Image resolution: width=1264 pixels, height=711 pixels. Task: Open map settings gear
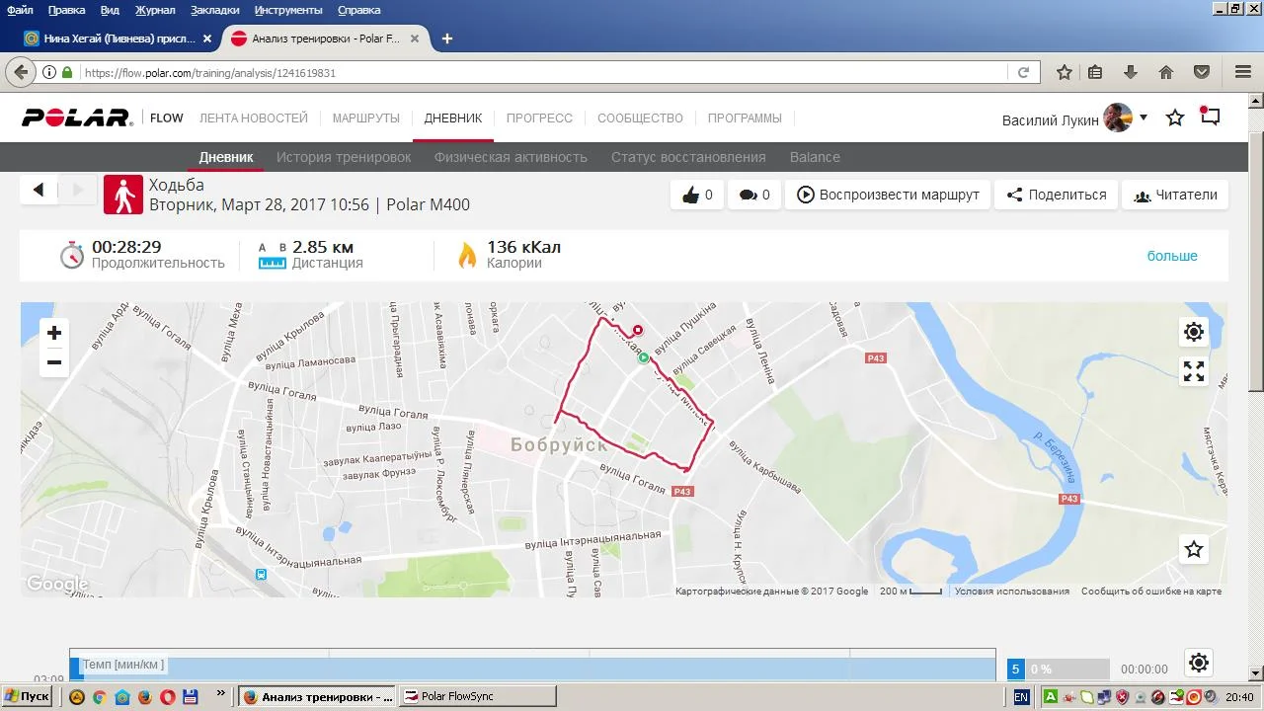pos(1194,332)
